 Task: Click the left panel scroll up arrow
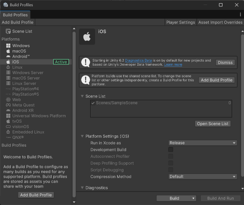[74, 29]
